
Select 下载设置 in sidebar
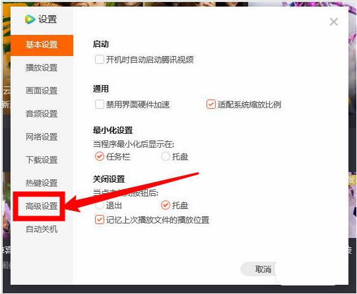42,160
